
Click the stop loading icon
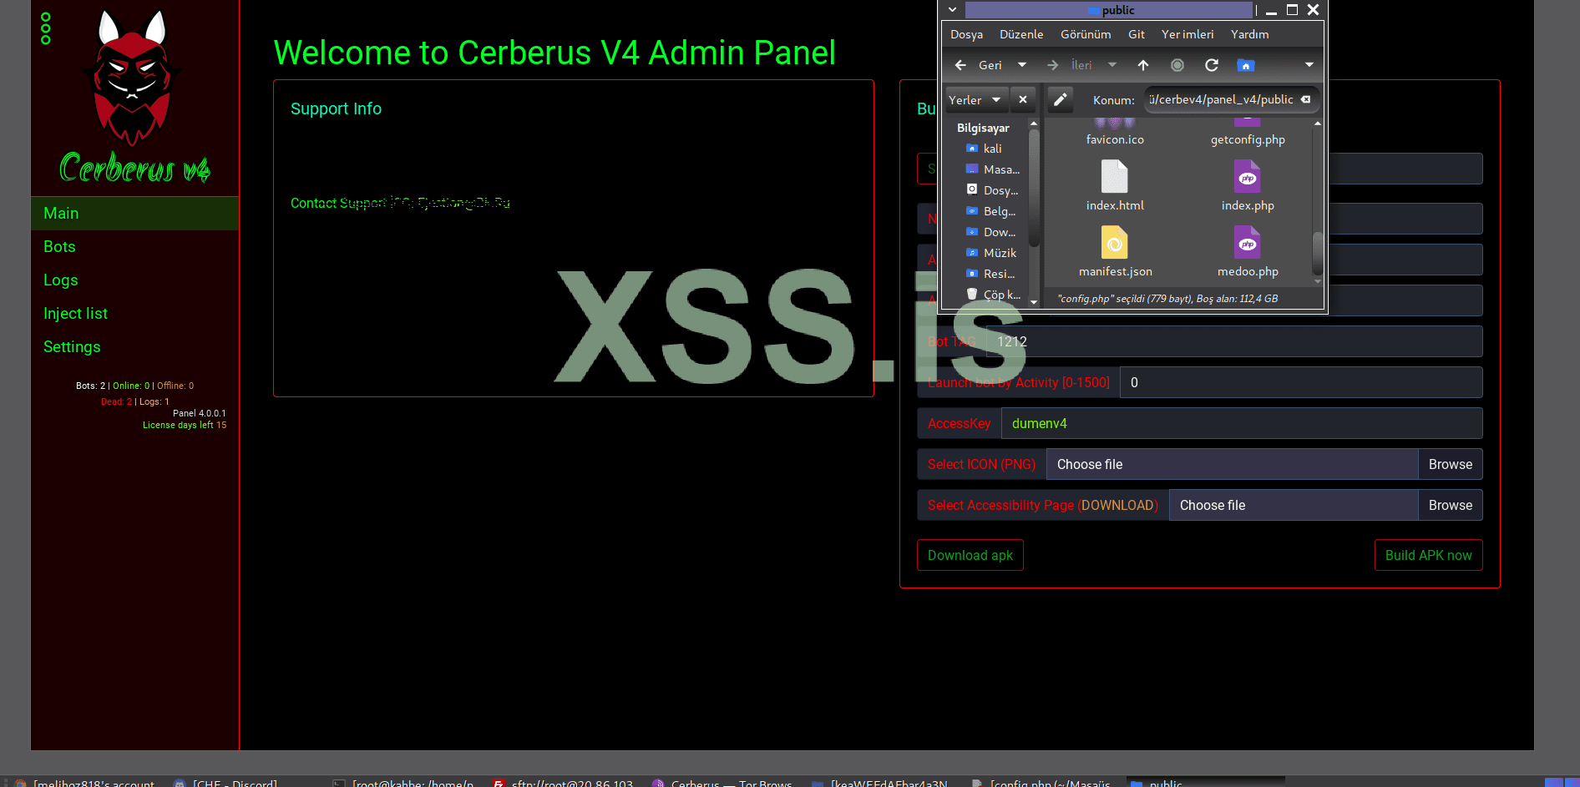(1177, 65)
